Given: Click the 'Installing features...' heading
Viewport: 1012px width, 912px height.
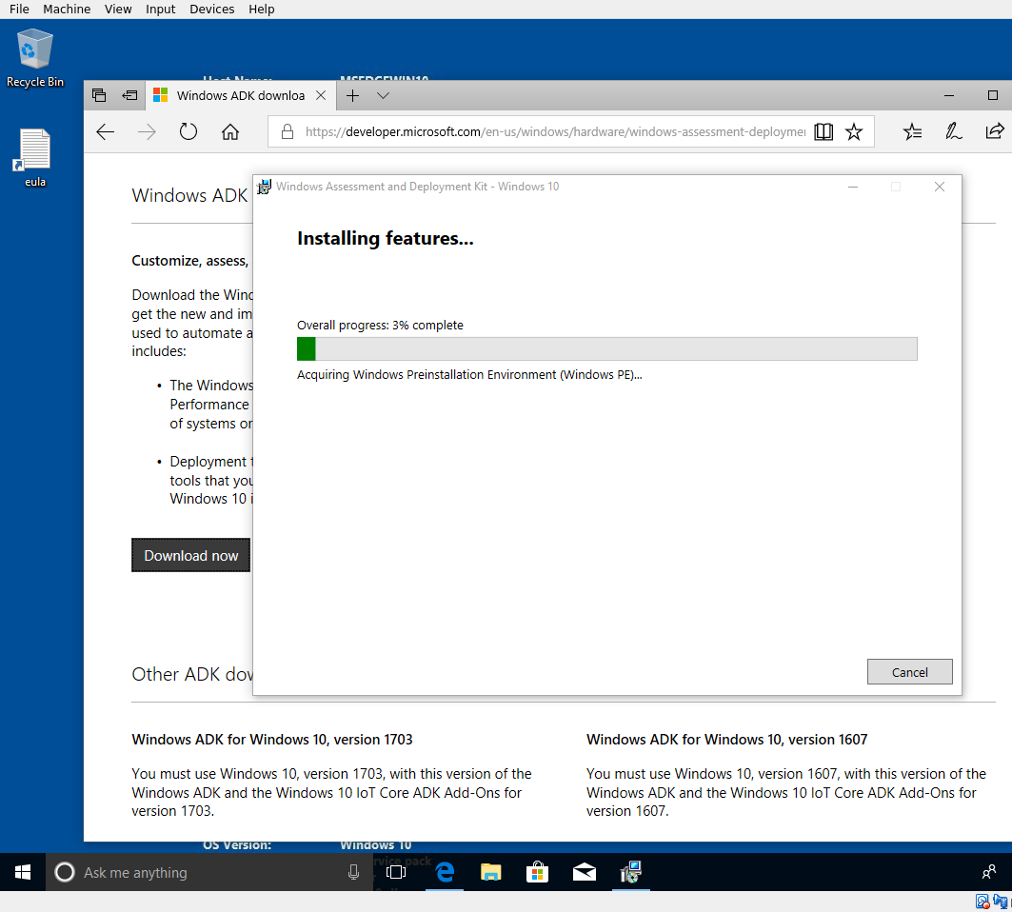Looking at the screenshot, I should pos(386,238).
